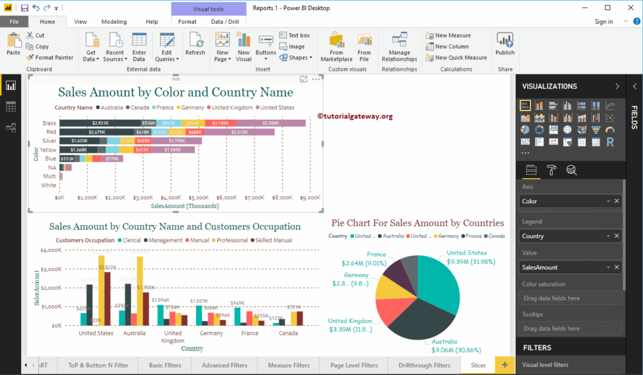Click the Germany legend color marker in bar chart
This screenshot has height=375, width=643.
(x=178, y=108)
